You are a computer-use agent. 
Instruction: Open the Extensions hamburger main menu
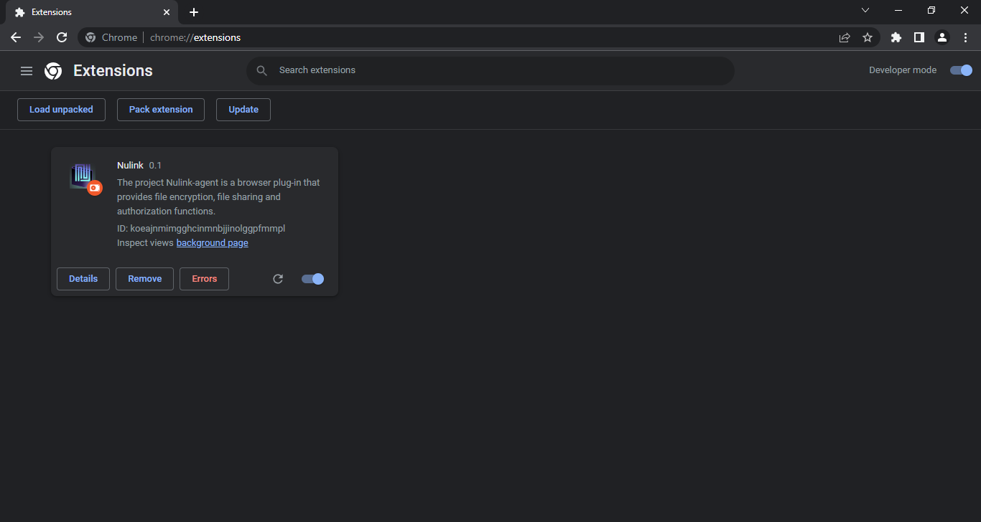click(x=27, y=71)
